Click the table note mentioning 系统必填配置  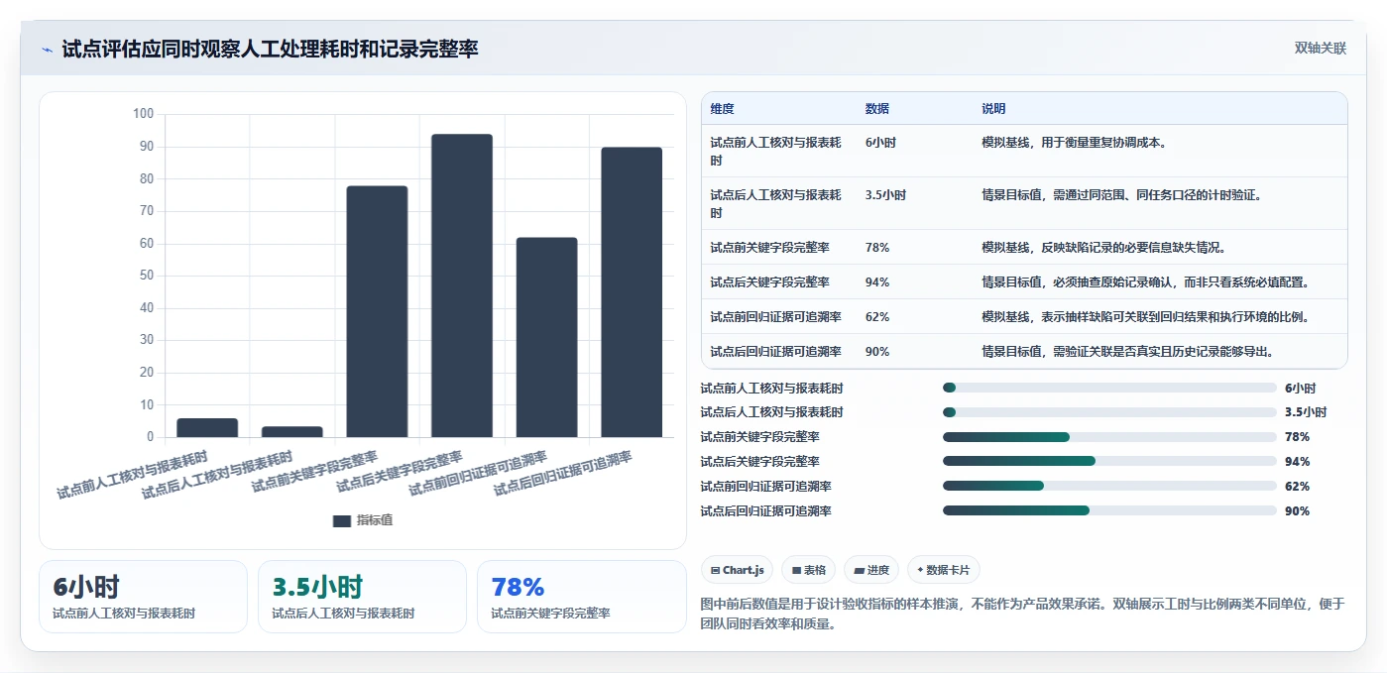point(1145,281)
